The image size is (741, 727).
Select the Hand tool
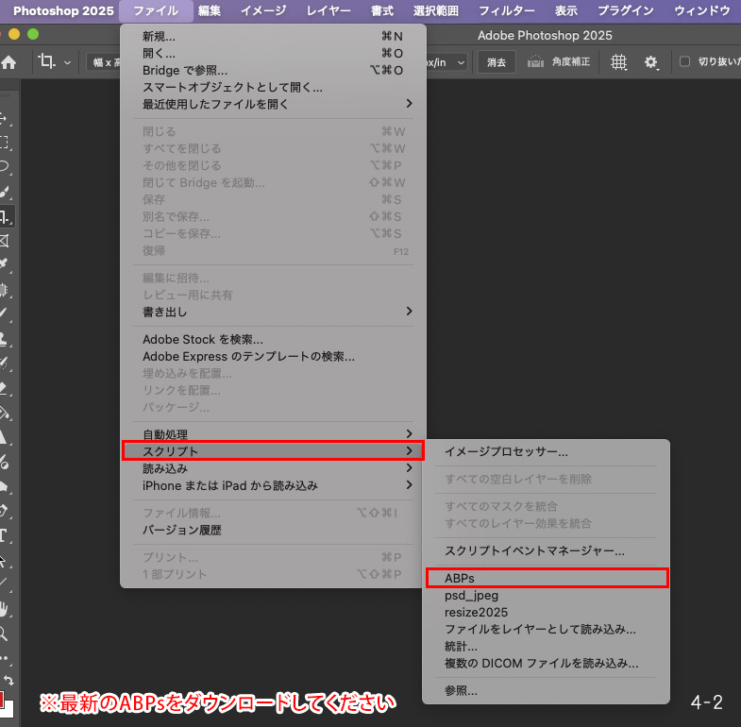(5, 609)
